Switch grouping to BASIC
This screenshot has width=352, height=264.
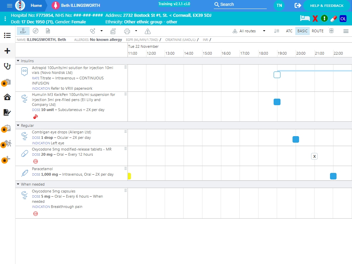(302, 31)
